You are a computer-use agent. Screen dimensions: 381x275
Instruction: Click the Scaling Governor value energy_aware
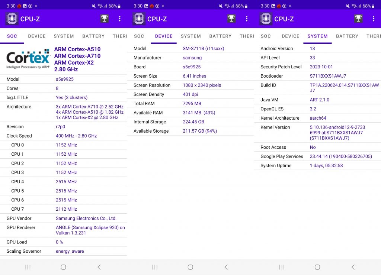(x=70, y=251)
